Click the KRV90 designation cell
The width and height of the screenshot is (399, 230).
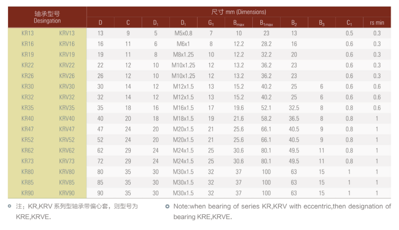click(66, 193)
